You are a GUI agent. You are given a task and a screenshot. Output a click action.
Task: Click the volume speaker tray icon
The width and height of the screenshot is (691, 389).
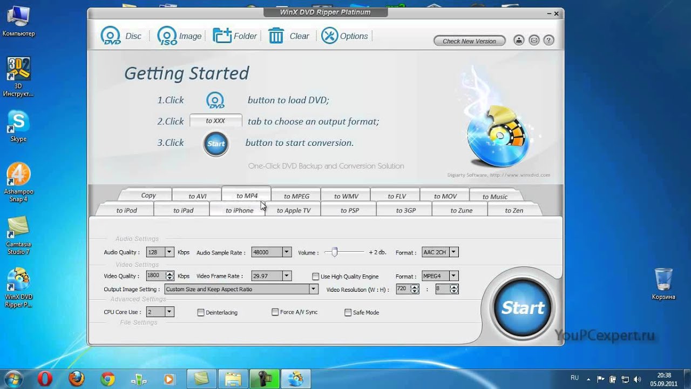[x=638, y=379]
